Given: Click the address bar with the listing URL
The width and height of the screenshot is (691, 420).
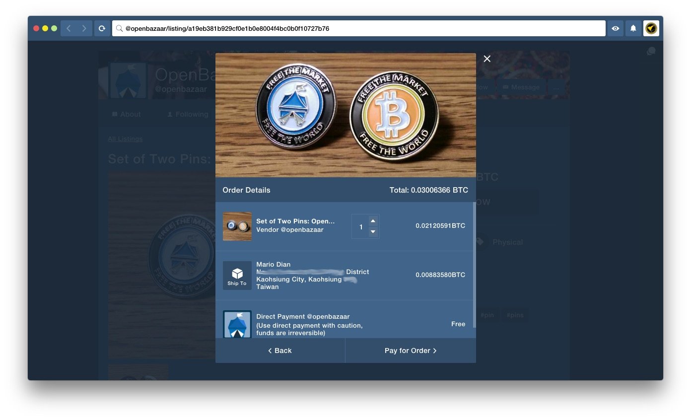Looking at the screenshot, I should (x=358, y=28).
